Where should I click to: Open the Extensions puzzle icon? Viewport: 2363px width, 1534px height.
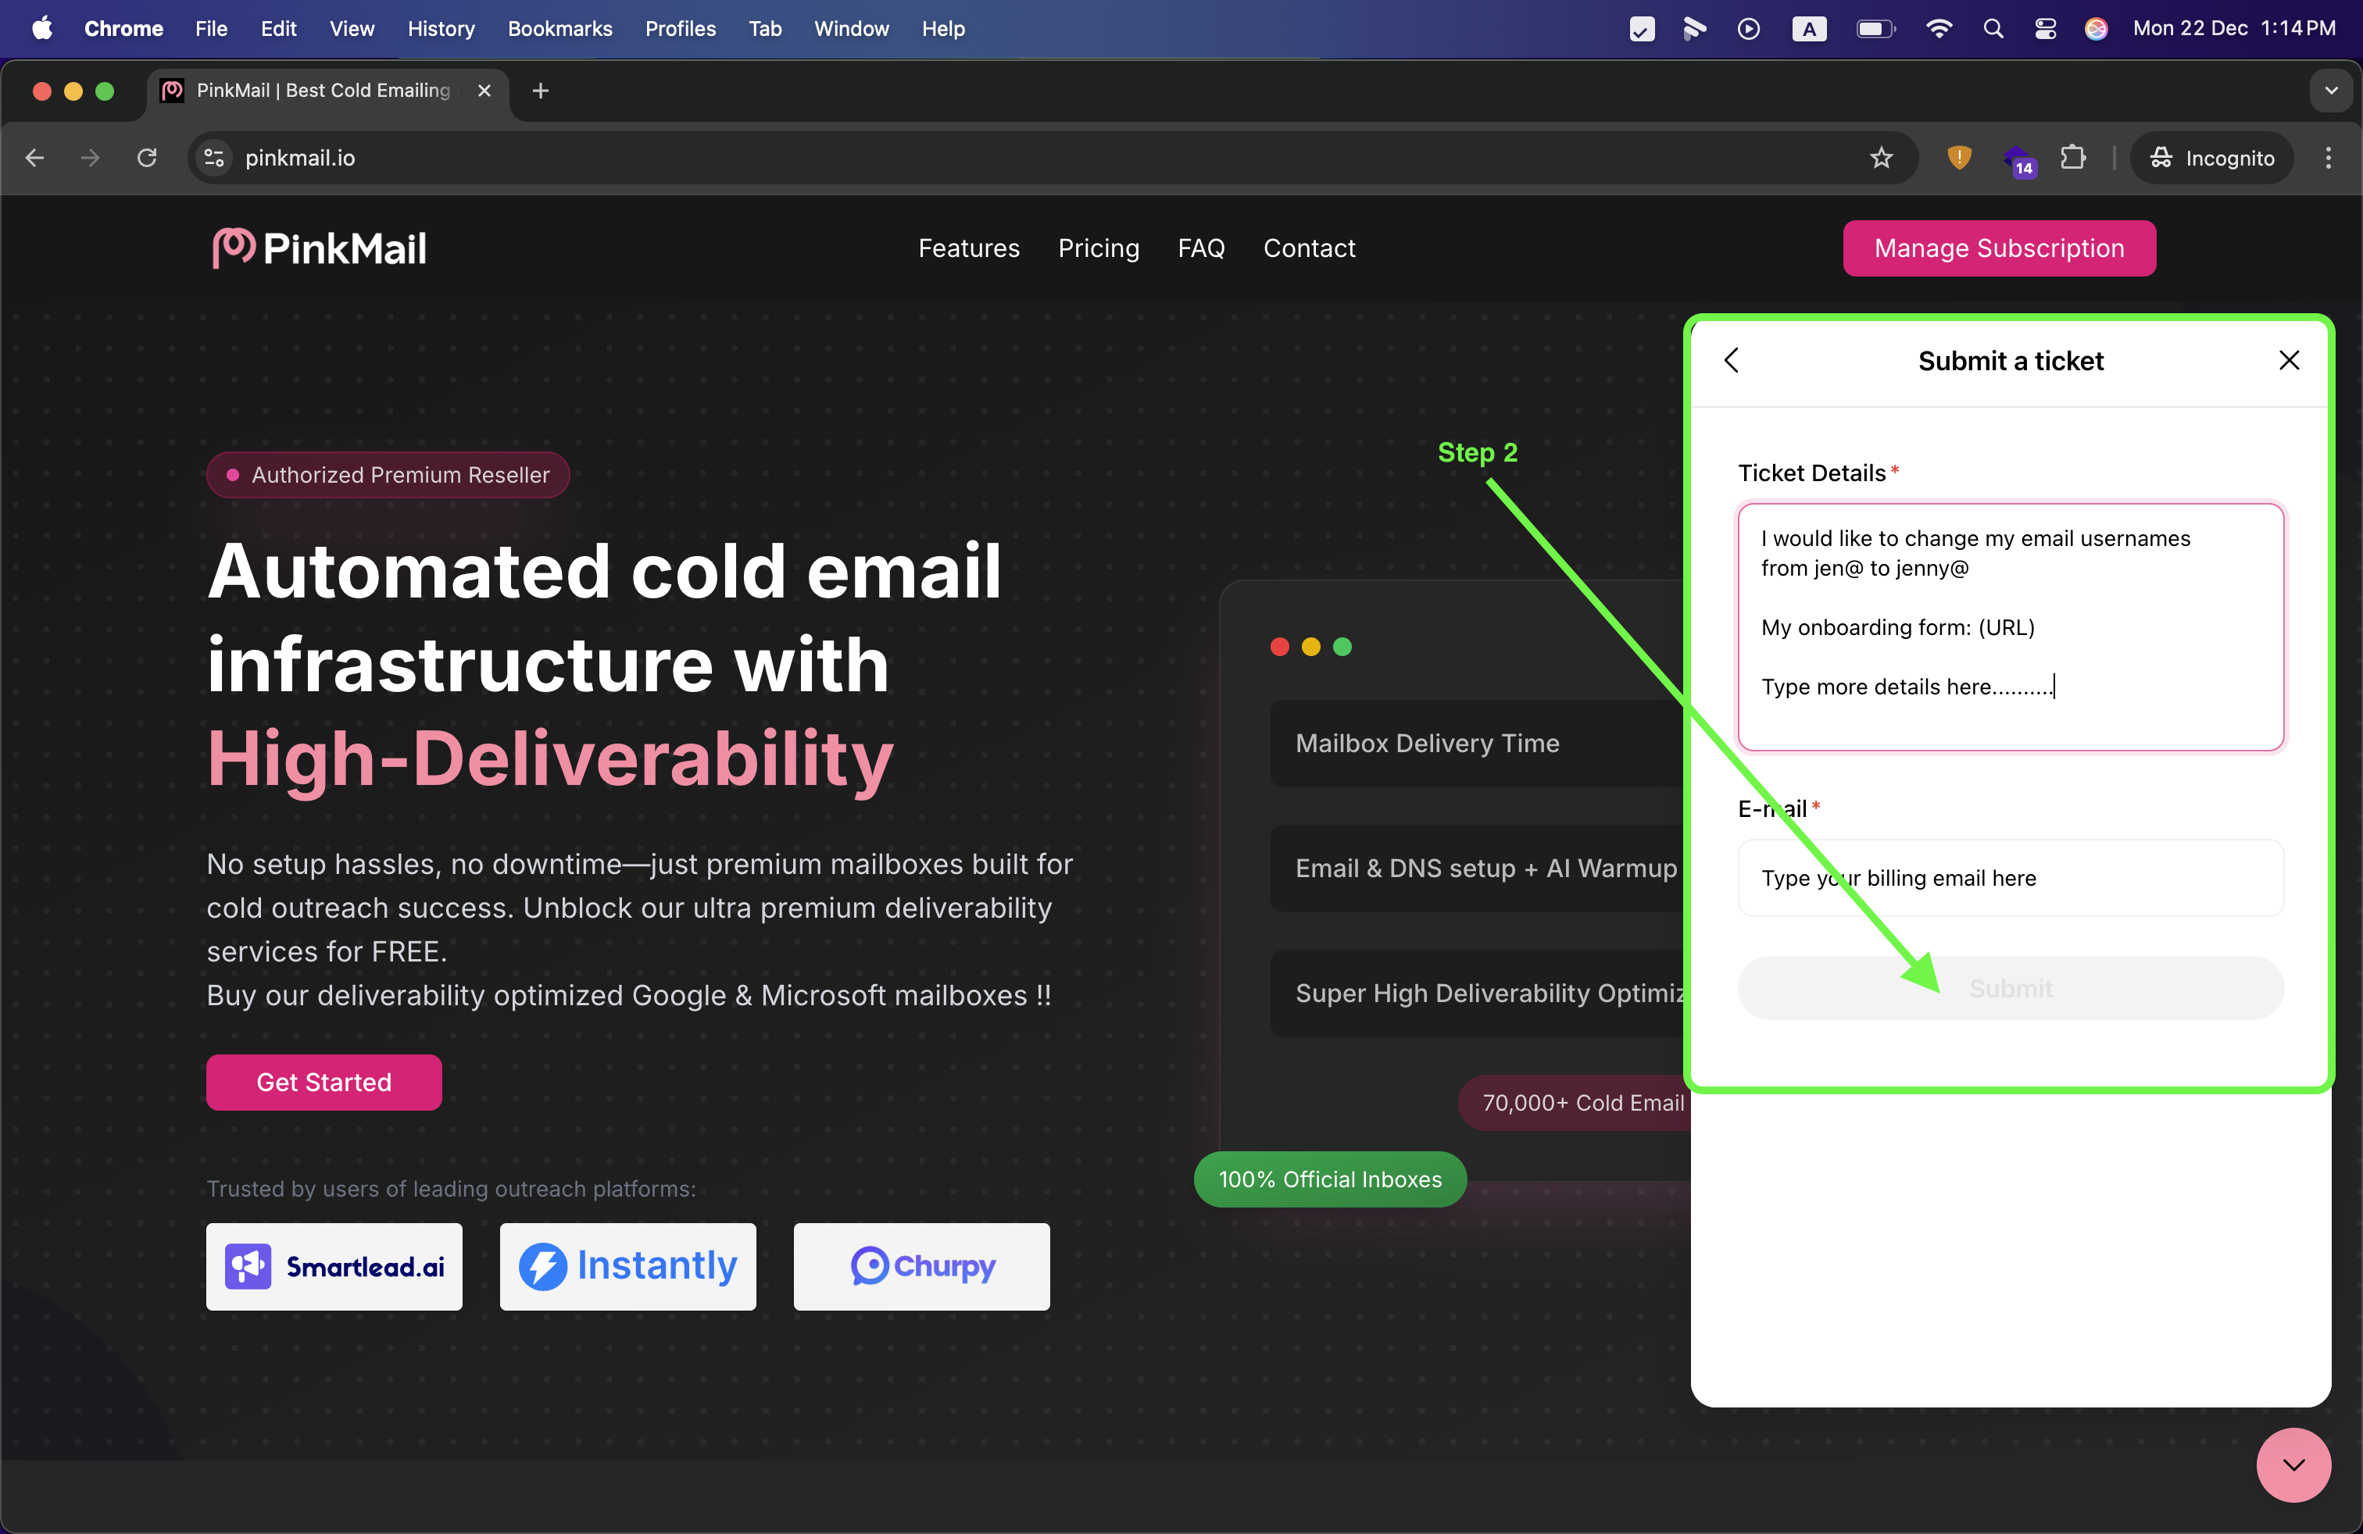(2073, 158)
